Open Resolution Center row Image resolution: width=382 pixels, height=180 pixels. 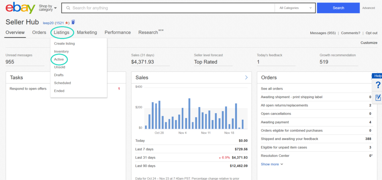[x=316, y=156]
